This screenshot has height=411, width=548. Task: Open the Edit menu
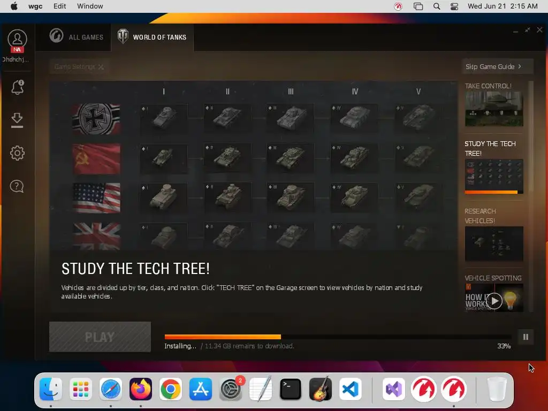[60, 6]
